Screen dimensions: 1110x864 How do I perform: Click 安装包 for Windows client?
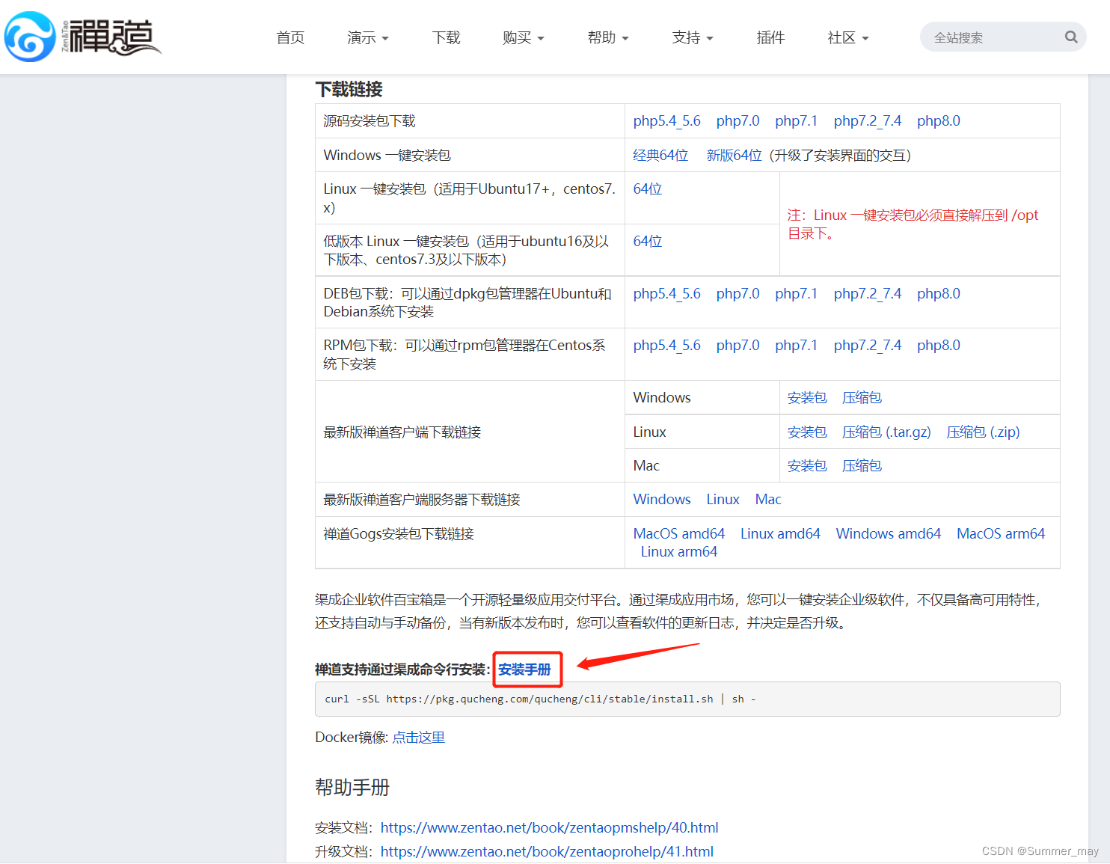[807, 398]
